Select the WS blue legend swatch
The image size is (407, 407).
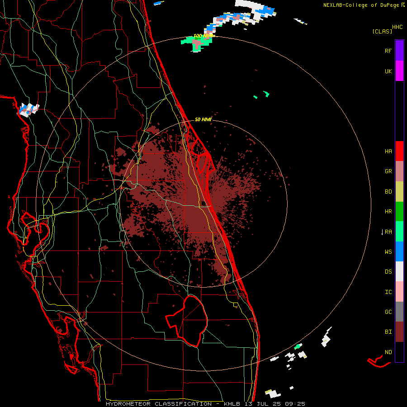coord(399,251)
